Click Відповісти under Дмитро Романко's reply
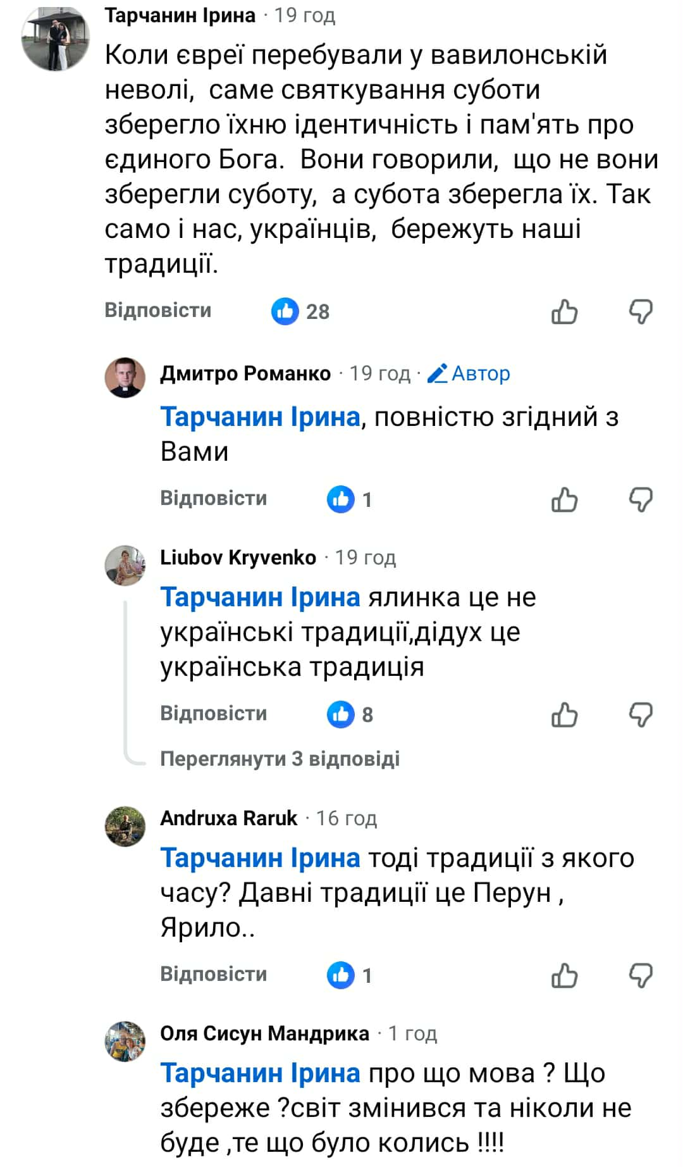The height and width of the screenshot is (1167, 683). pyautogui.click(x=213, y=498)
